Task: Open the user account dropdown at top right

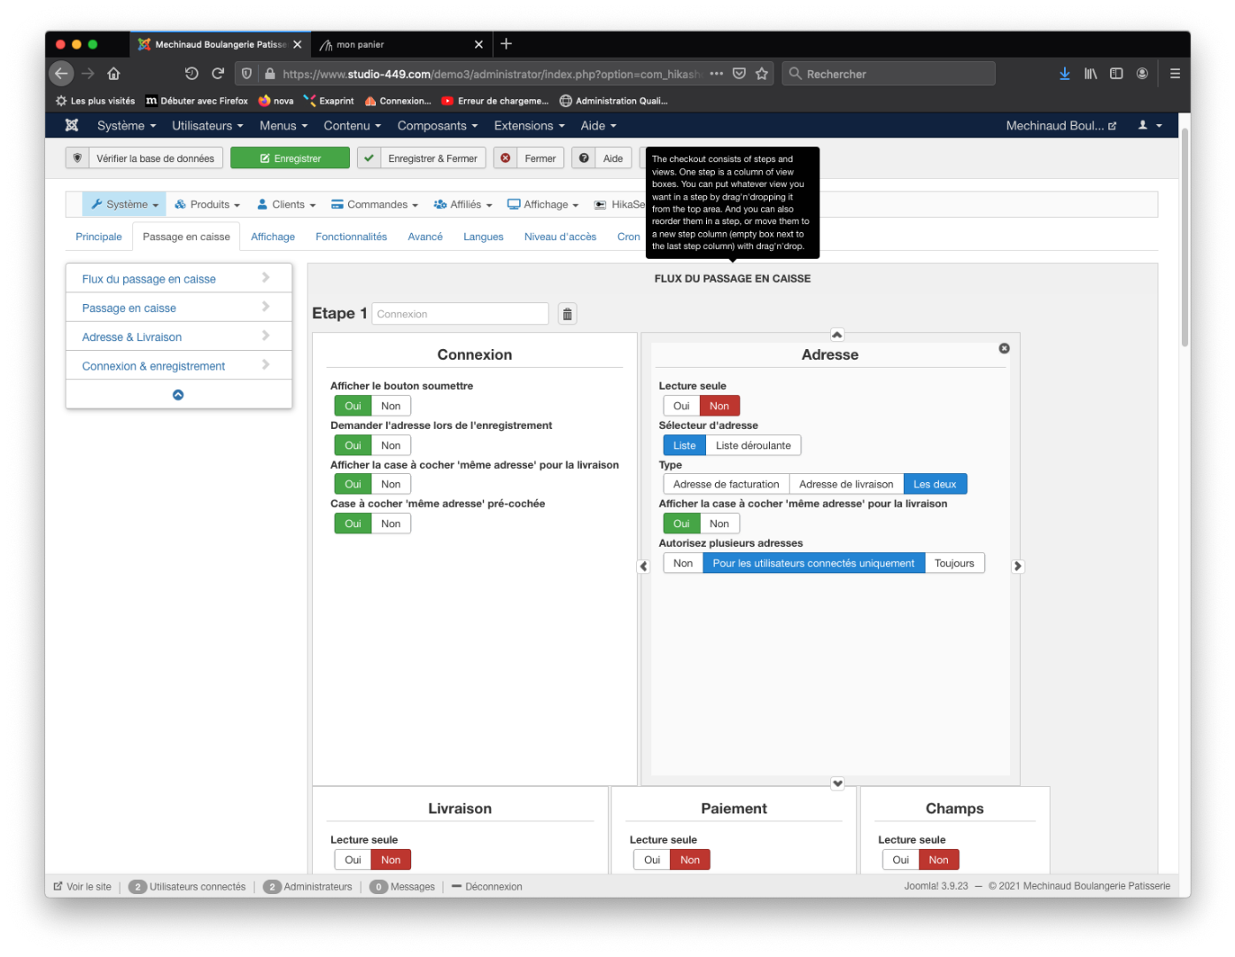Action: coord(1150,126)
